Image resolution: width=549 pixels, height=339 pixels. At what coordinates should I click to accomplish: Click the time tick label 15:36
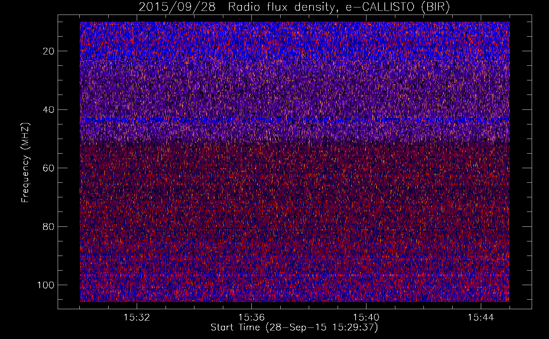[x=251, y=318]
